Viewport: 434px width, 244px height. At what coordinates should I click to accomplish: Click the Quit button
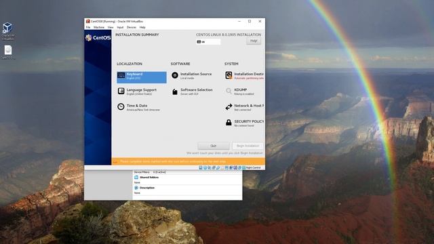tap(214, 146)
